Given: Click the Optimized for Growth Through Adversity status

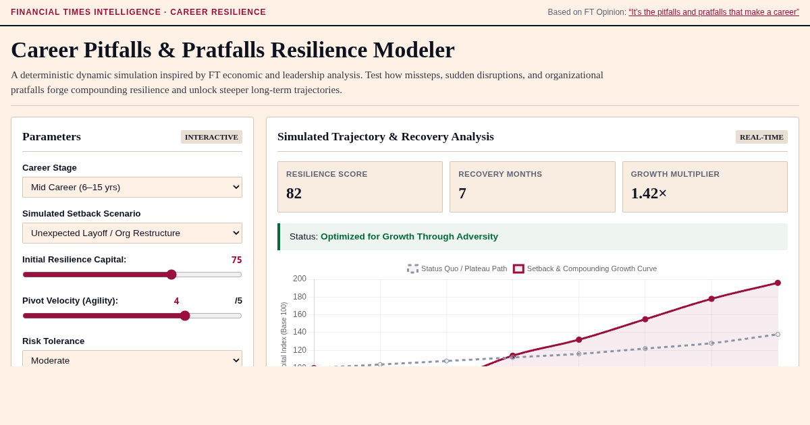Looking at the screenshot, I should [x=409, y=237].
